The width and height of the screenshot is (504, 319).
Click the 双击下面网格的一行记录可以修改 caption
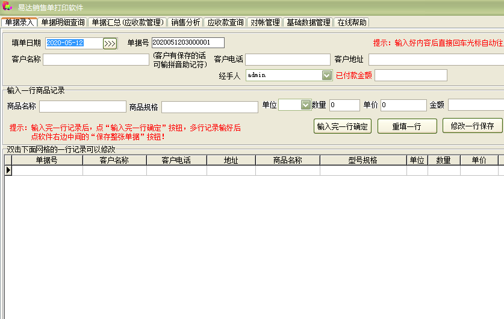[61, 149]
